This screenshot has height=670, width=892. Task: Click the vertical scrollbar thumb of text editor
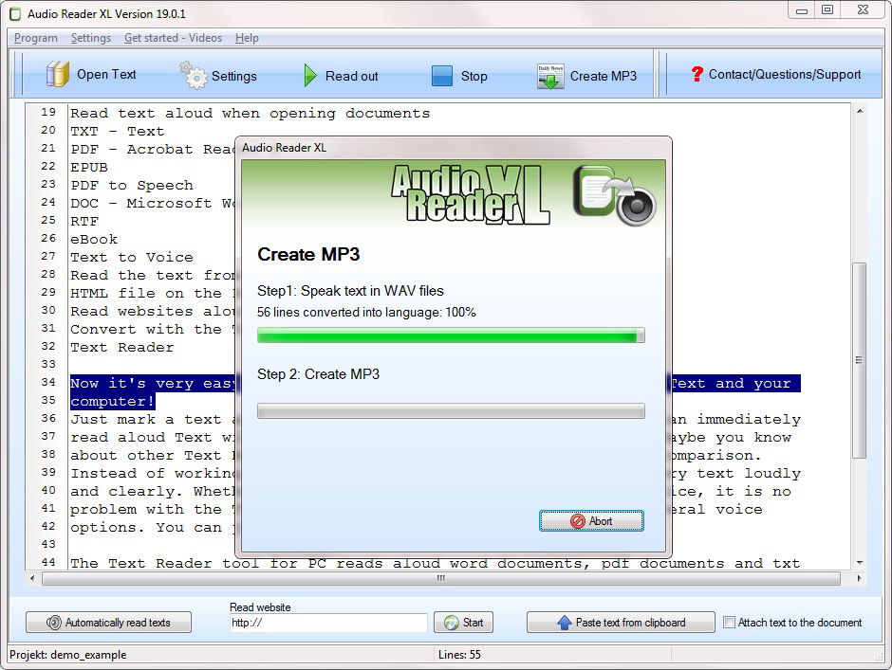click(x=859, y=360)
